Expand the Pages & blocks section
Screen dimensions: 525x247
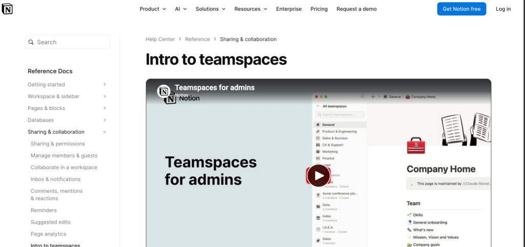point(105,108)
